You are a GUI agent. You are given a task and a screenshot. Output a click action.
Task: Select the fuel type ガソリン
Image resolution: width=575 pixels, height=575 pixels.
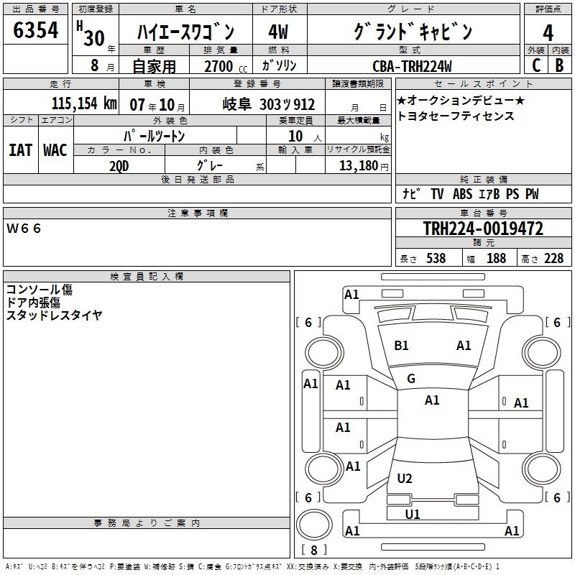pyautogui.click(x=279, y=65)
